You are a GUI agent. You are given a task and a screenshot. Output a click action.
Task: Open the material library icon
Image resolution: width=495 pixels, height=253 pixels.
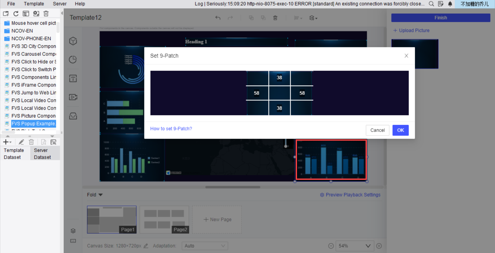(x=73, y=116)
